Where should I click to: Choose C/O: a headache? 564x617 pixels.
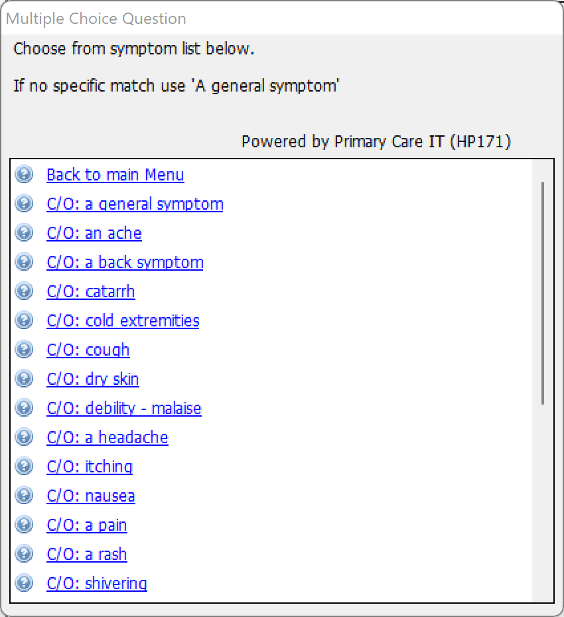click(x=107, y=437)
